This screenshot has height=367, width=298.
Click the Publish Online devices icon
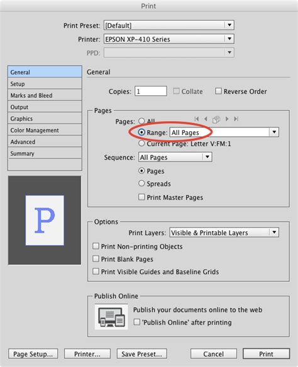[111, 317]
